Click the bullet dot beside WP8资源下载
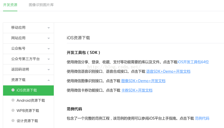Image resolution: width=224 pixels, height=128 pixels. click(13, 110)
